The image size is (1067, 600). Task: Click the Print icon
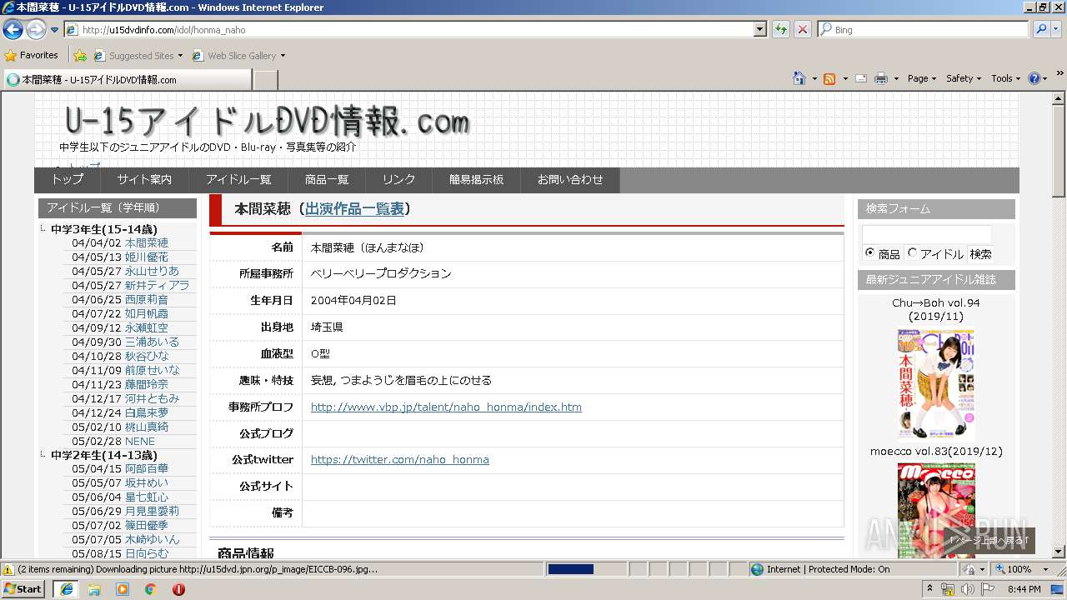(881, 78)
